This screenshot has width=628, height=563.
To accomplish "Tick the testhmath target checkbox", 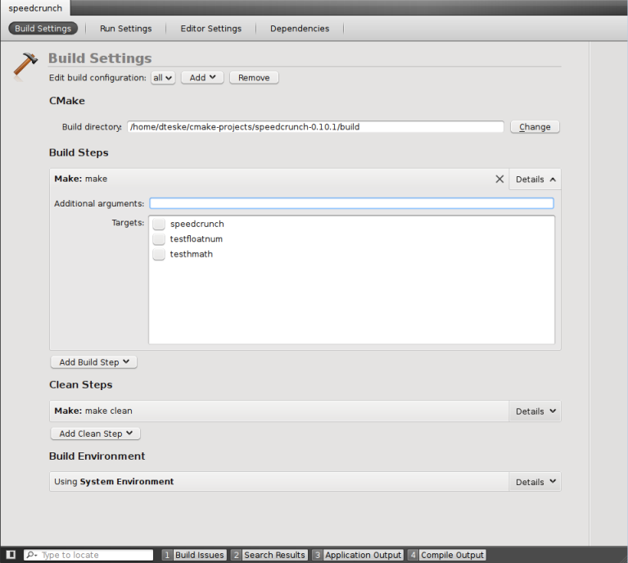I will (159, 254).
